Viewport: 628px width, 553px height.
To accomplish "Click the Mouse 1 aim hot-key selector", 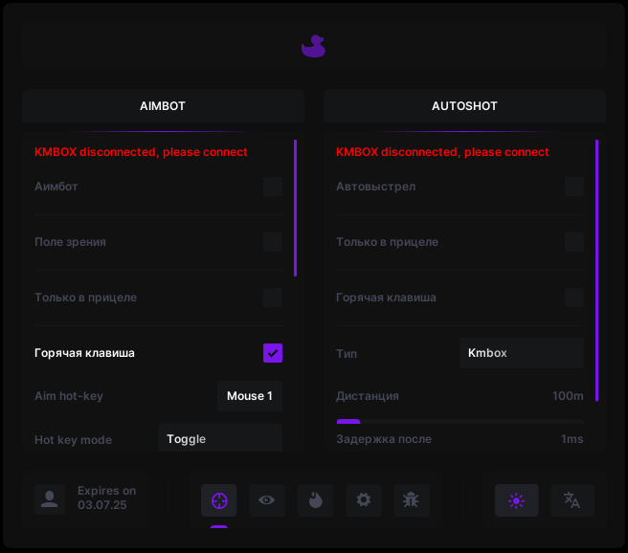I will [x=249, y=396].
